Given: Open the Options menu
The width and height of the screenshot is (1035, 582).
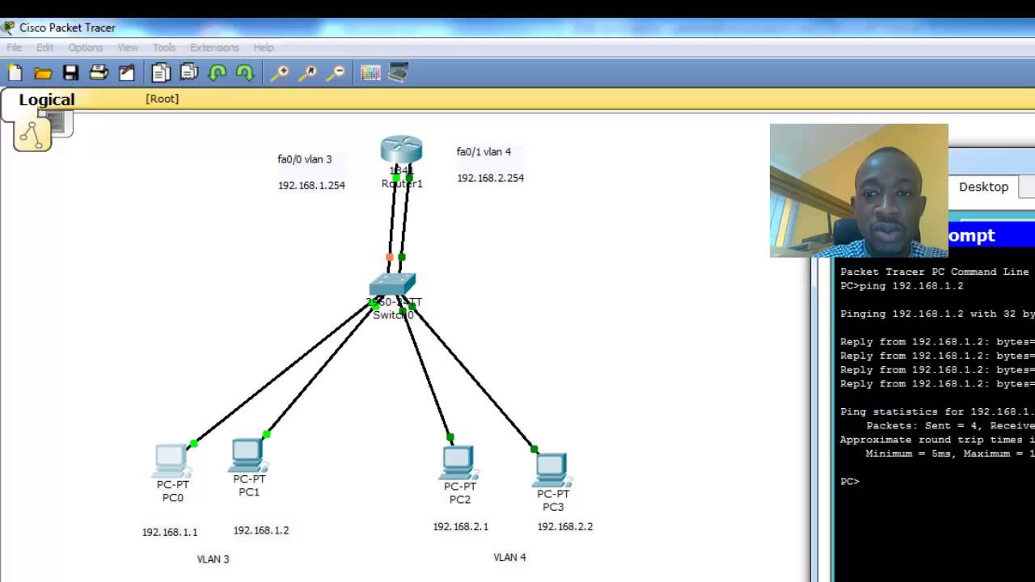Looking at the screenshot, I should [86, 48].
